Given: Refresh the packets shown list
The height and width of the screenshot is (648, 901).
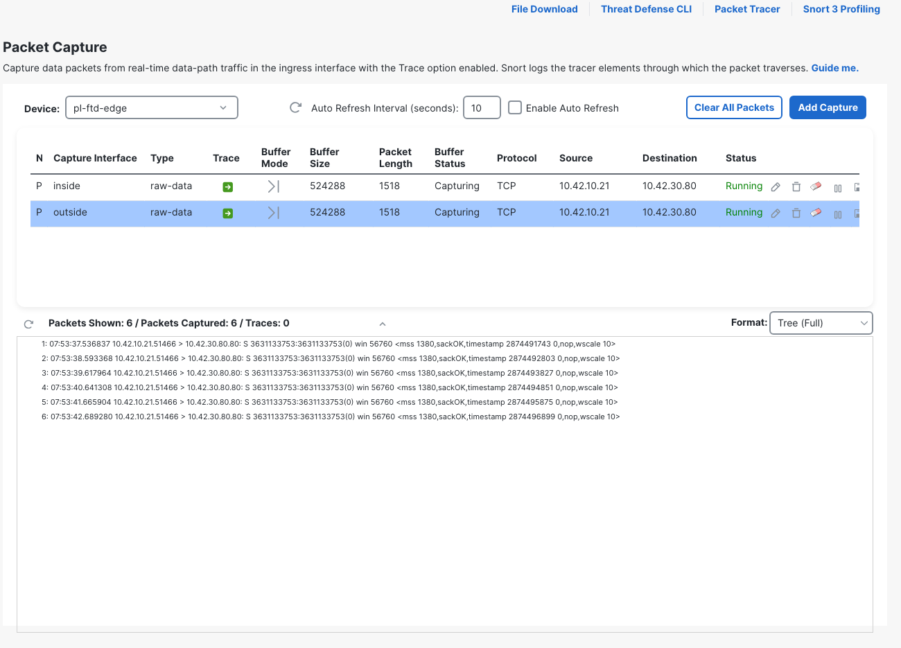Looking at the screenshot, I should pos(28,324).
